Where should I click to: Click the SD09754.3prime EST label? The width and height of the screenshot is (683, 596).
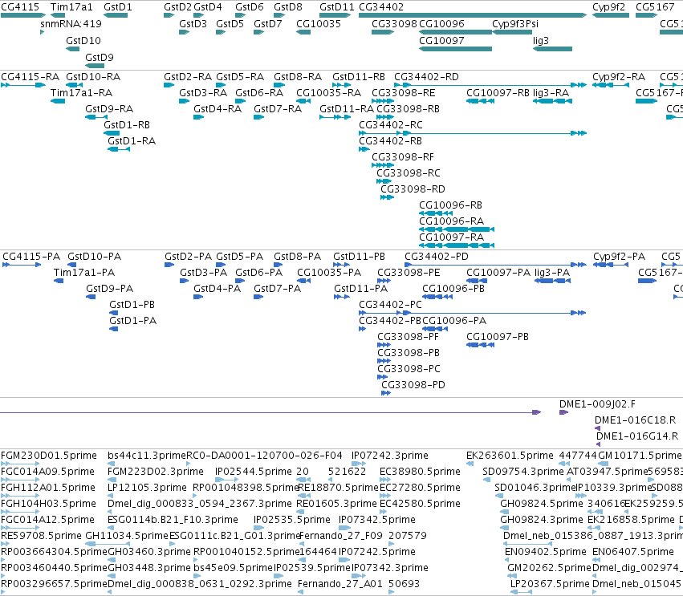[523, 472]
